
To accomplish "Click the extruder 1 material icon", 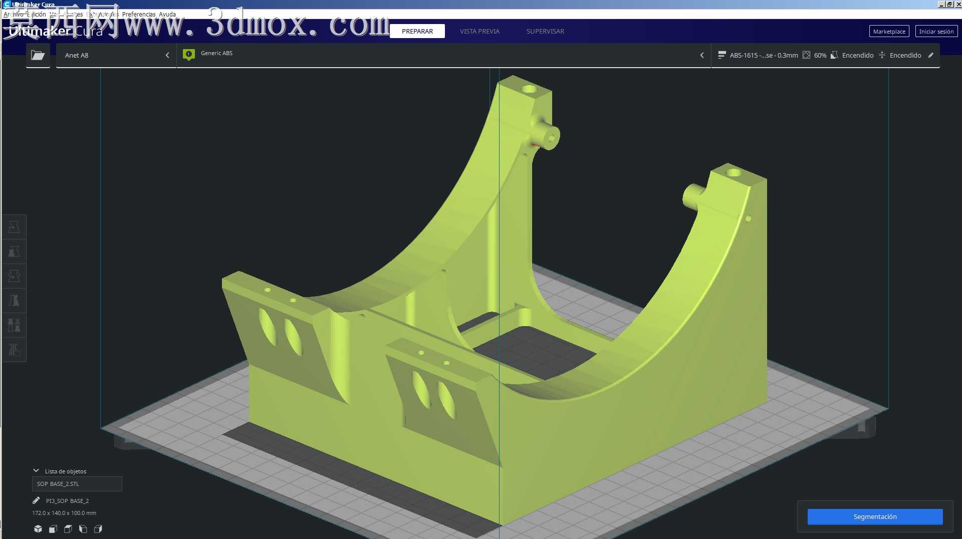I will point(189,55).
